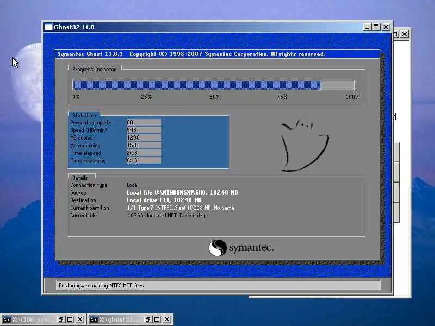
Task: Restore the X:\ghost32 minimized window
Action: (148, 319)
